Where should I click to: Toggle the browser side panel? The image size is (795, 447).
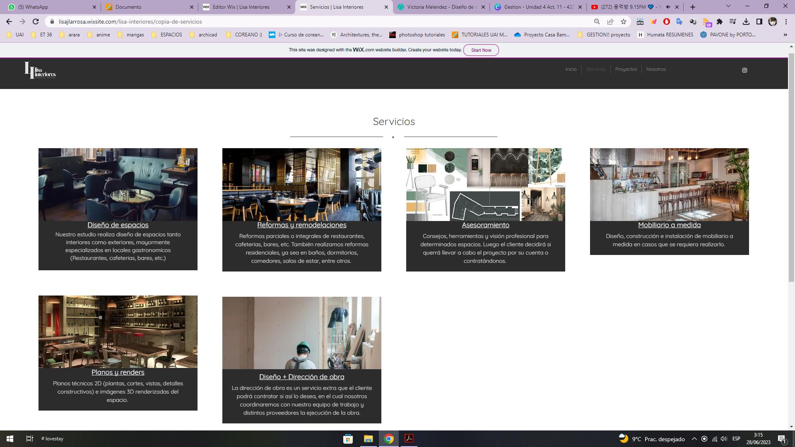pyautogui.click(x=759, y=22)
